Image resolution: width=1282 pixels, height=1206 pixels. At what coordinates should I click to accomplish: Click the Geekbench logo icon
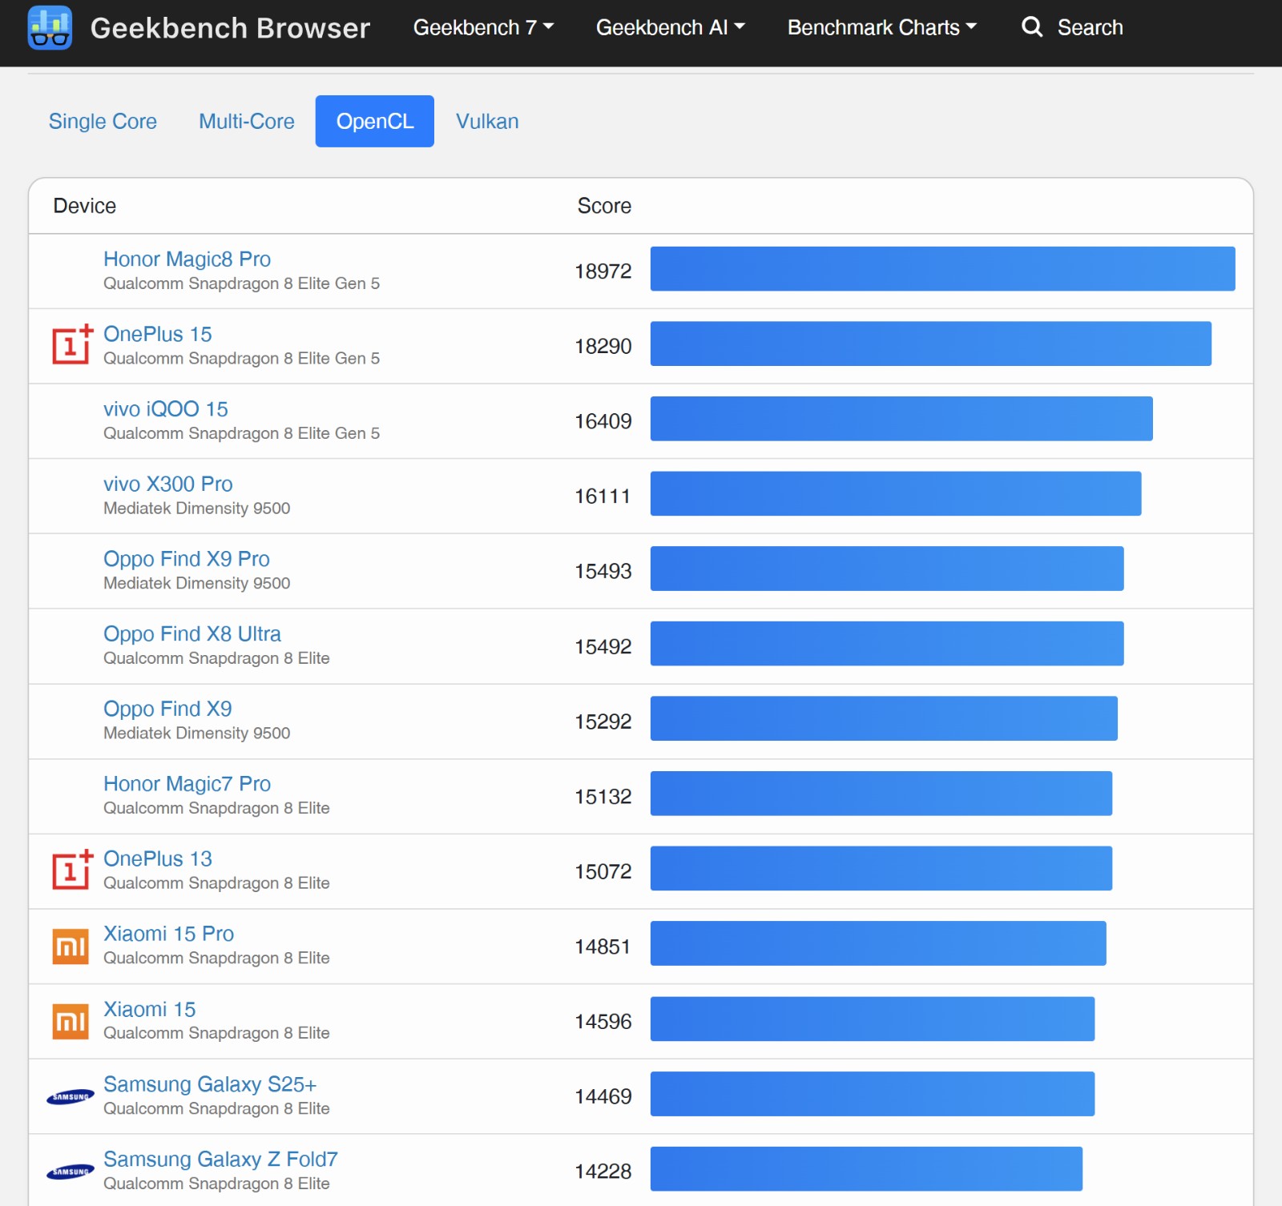click(x=50, y=28)
